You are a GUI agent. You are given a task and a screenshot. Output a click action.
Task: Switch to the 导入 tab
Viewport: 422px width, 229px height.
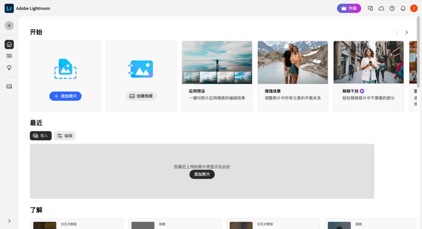(x=41, y=136)
